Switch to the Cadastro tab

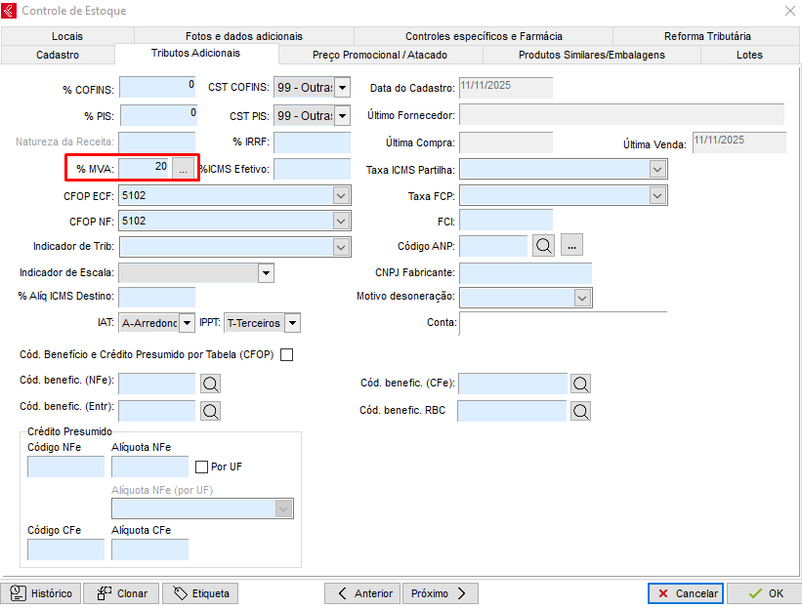(58, 55)
